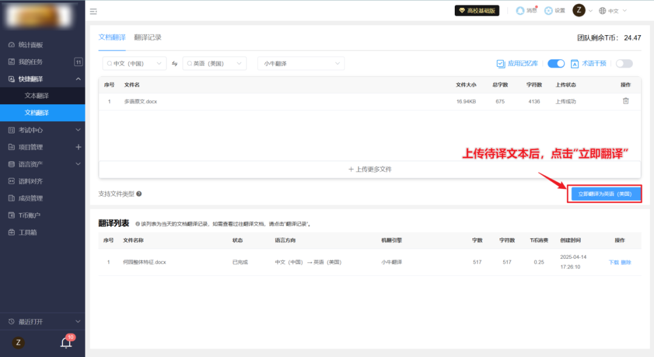Open the source language 中文（中国） dropdown
The width and height of the screenshot is (654, 357).
[134, 63]
